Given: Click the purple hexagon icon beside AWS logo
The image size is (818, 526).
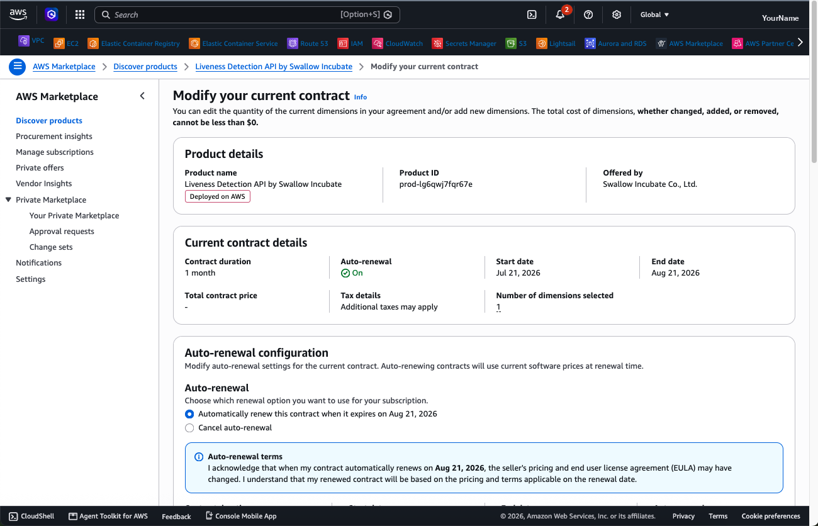Looking at the screenshot, I should pos(52,14).
